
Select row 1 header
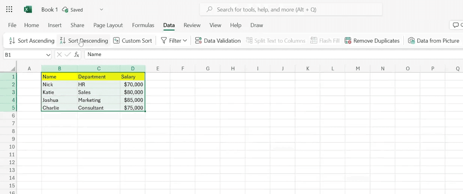[8, 77]
